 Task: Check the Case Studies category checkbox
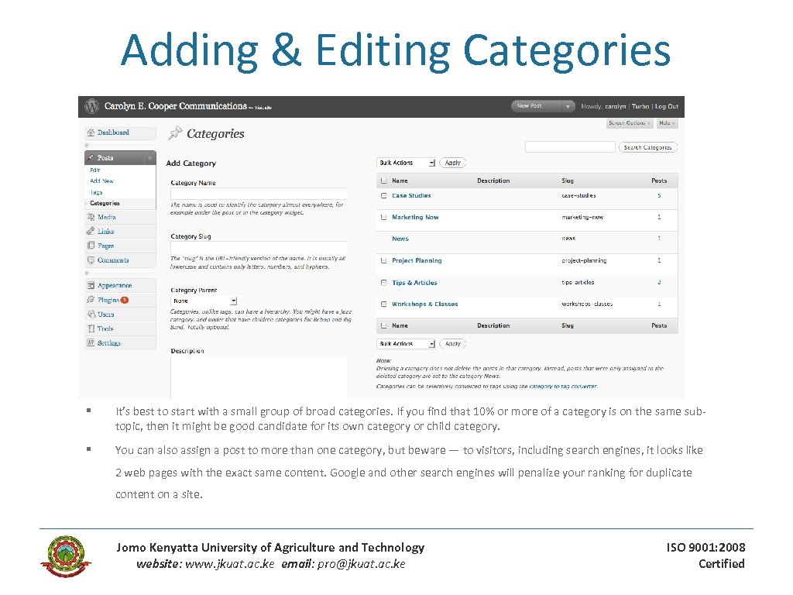pos(383,195)
